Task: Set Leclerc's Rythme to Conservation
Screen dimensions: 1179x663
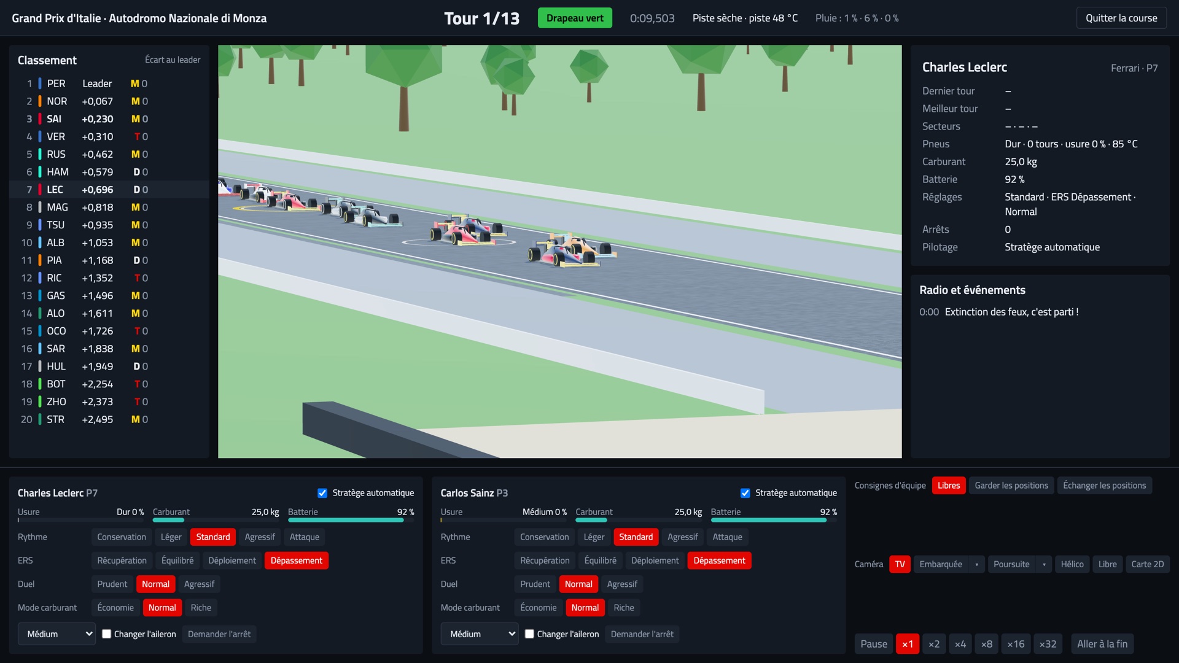Action: (x=122, y=537)
